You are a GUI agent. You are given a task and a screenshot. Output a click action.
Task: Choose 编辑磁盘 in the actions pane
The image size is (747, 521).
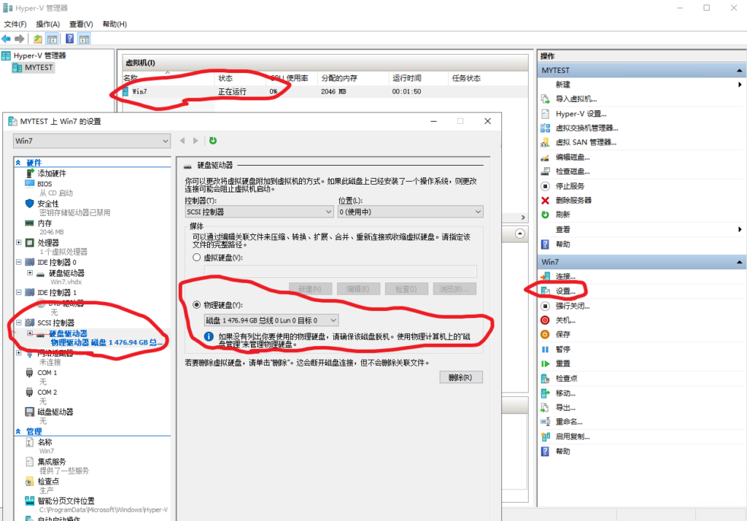click(x=572, y=158)
